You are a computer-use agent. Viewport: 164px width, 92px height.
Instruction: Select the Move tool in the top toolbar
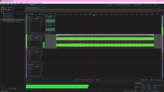[x=28, y=5]
